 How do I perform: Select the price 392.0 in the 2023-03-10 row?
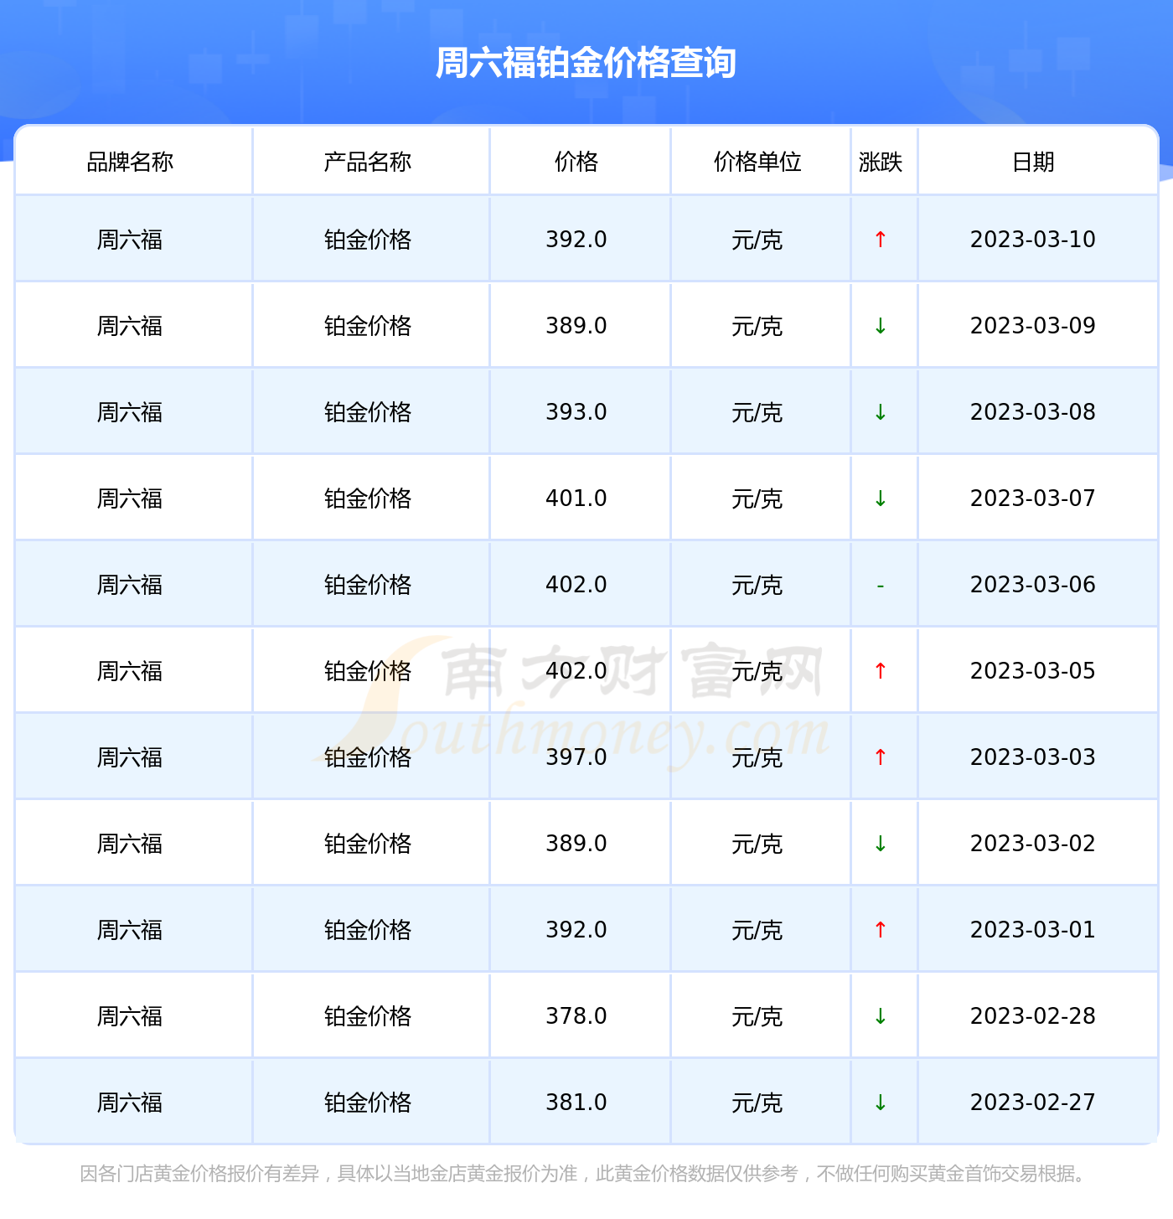(576, 240)
